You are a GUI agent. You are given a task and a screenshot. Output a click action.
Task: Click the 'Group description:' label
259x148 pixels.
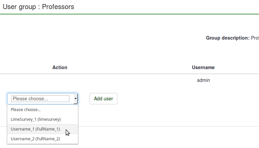(227, 38)
